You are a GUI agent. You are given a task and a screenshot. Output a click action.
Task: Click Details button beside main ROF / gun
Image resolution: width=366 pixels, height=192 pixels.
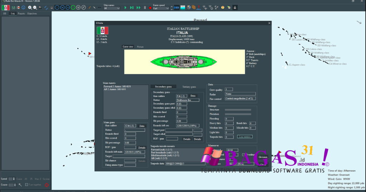click(x=142, y=147)
